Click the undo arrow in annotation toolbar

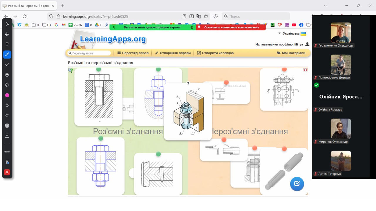(7, 105)
